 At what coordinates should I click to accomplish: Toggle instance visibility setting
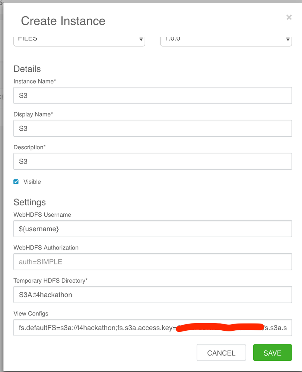tap(16, 182)
